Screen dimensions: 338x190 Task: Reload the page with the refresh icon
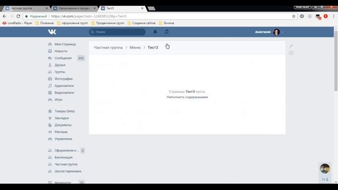tap(18, 16)
